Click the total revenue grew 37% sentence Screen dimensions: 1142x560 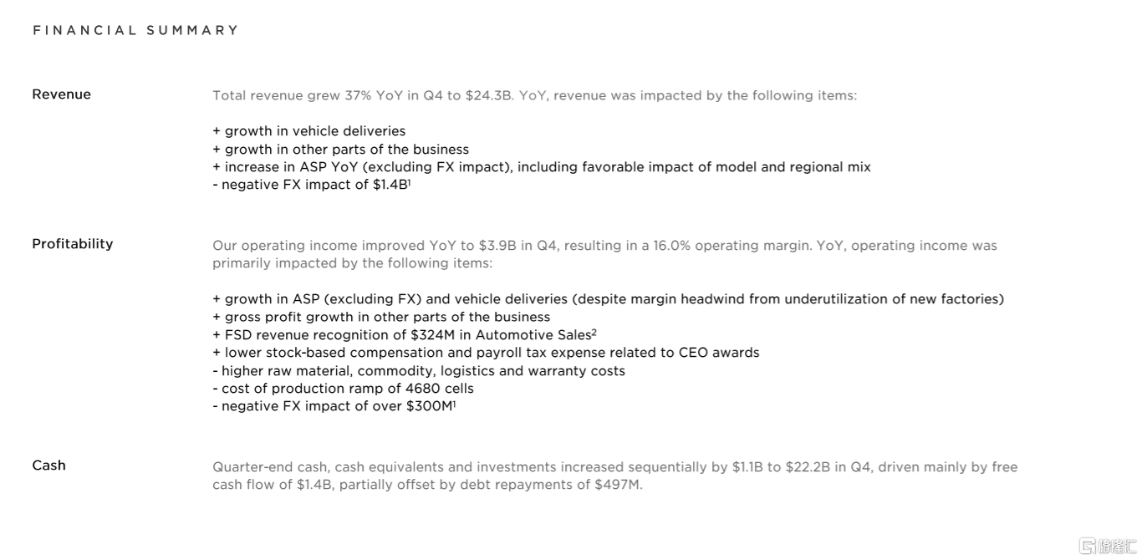(534, 95)
